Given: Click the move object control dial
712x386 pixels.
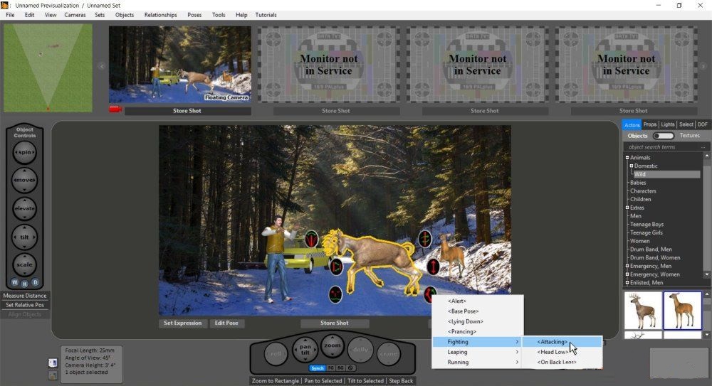Looking at the screenshot, I should coord(24,180).
